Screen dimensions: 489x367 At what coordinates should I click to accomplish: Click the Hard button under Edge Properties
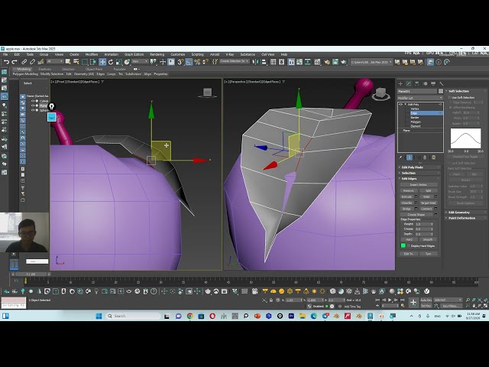(409, 239)
